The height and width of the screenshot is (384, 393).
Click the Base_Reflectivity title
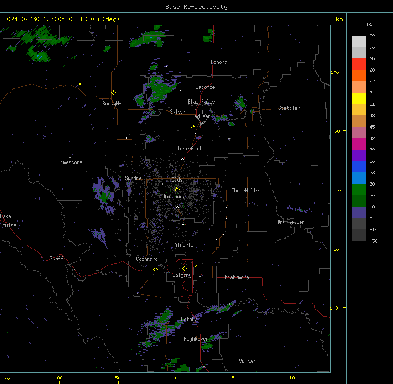tap(196, 7)
